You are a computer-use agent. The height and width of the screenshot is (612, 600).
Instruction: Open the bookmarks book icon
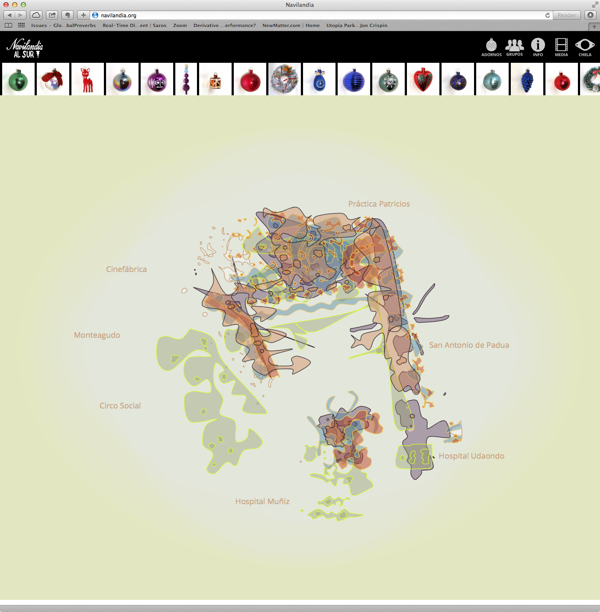tap(8, 26)
